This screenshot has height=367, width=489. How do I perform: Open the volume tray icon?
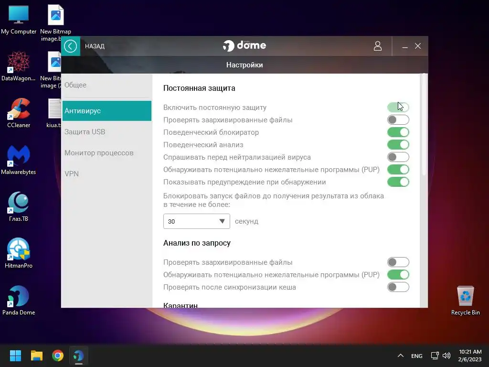coord(446,356)
